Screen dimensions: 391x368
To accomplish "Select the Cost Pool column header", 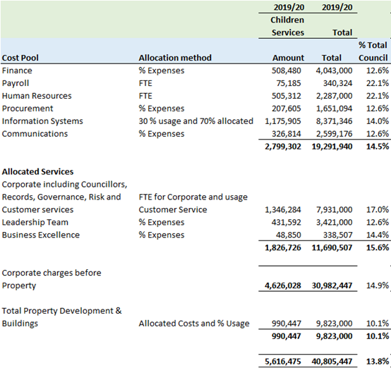I will click(20, 58).
